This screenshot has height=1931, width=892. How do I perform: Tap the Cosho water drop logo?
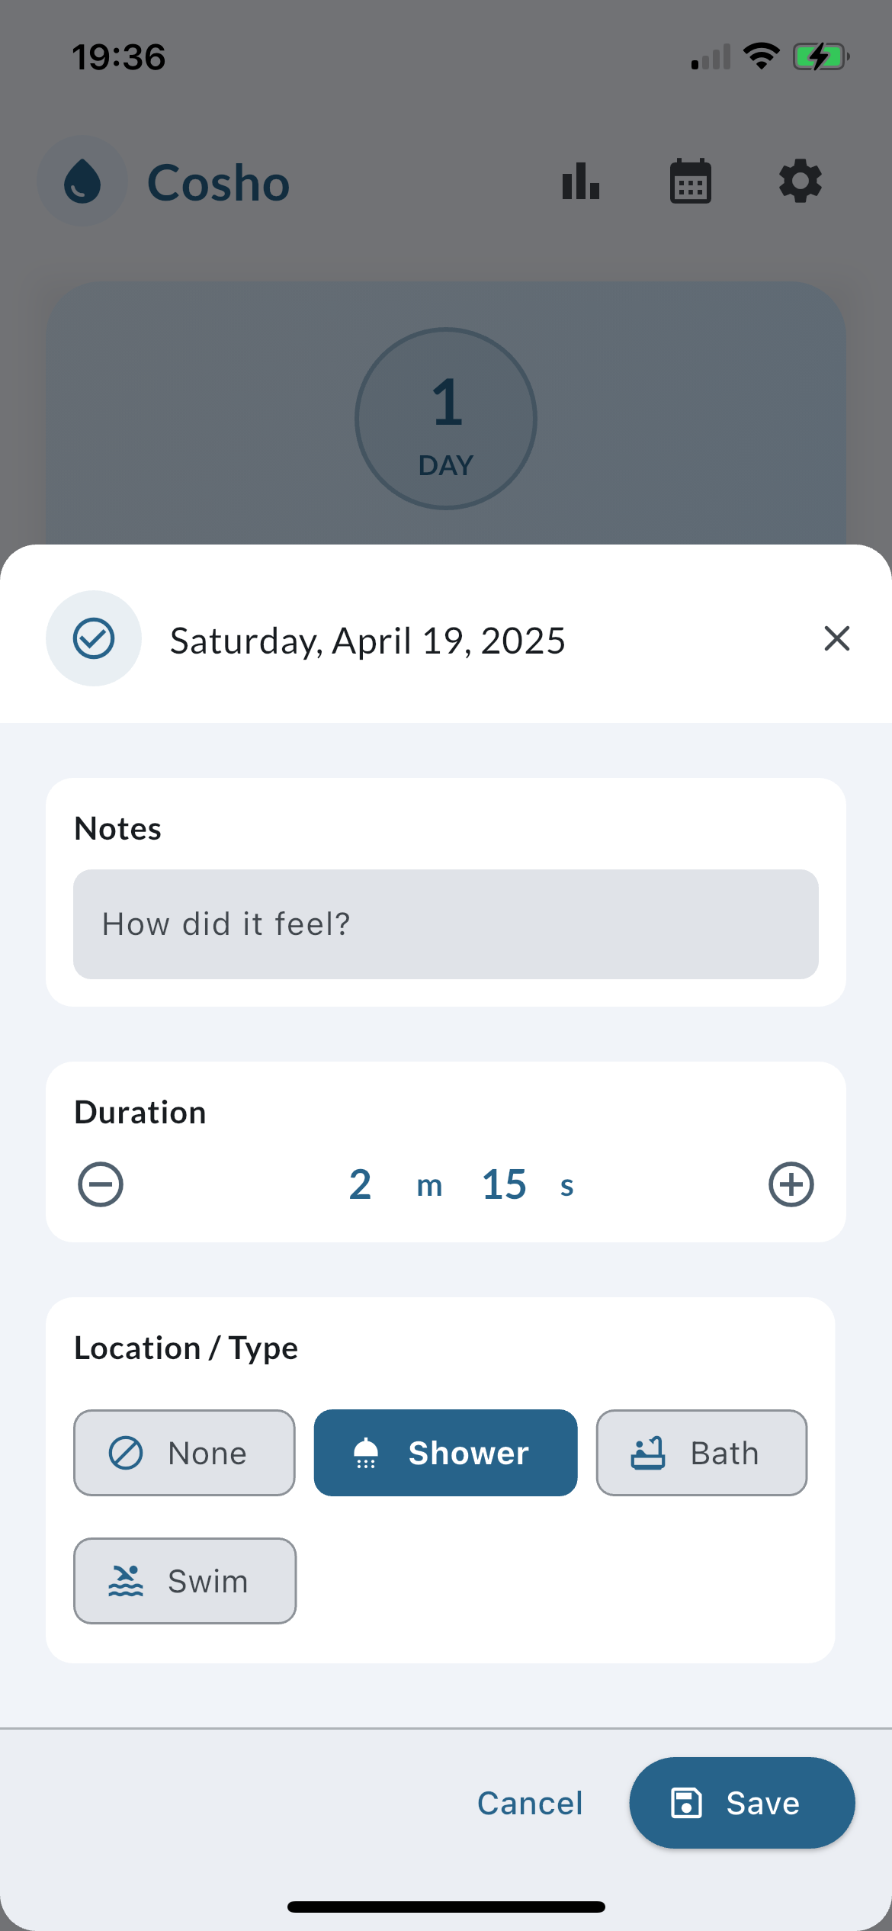pos(82,182)
